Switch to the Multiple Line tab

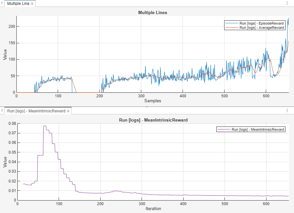click(18, 4)
